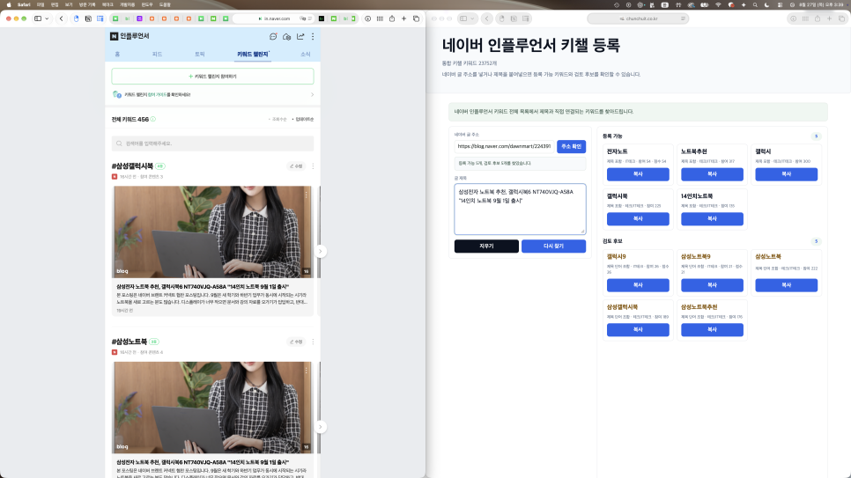Switch to the 소식 tab
Screen dimensions: 851x478
point(306,55)
